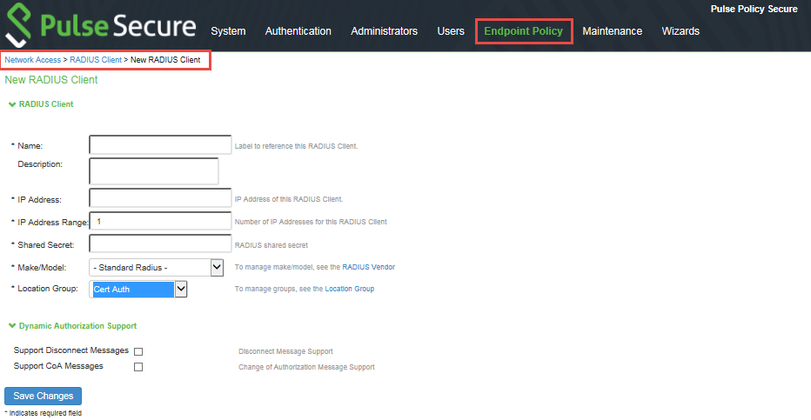Go to RADIUS Client breadcrumb link
Viewport: 811px width, 420px height.
[x=96, y=60]
